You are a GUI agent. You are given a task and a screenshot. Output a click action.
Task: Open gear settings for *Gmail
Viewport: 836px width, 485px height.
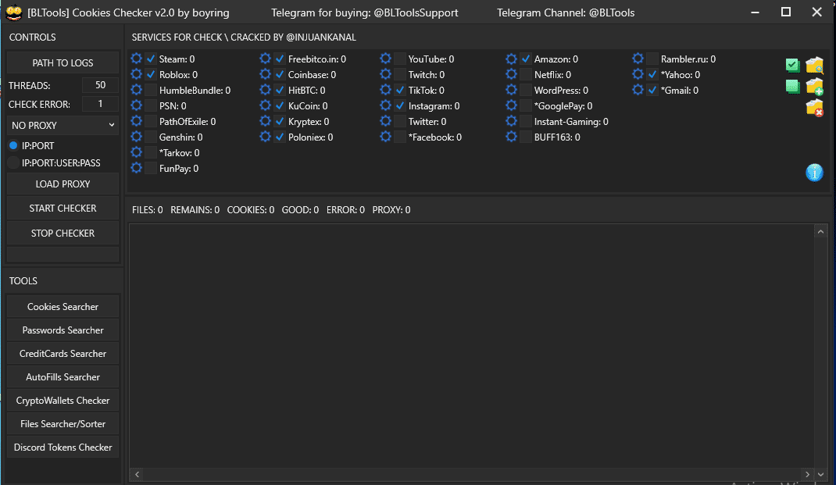coord(638,90)
